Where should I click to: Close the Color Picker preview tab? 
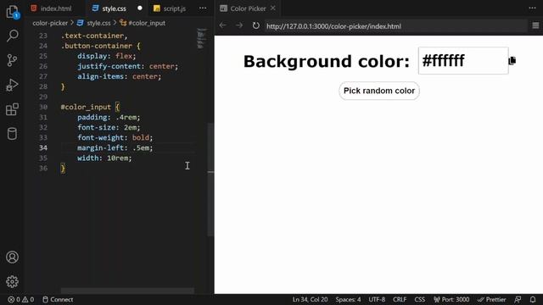point(273,8)
